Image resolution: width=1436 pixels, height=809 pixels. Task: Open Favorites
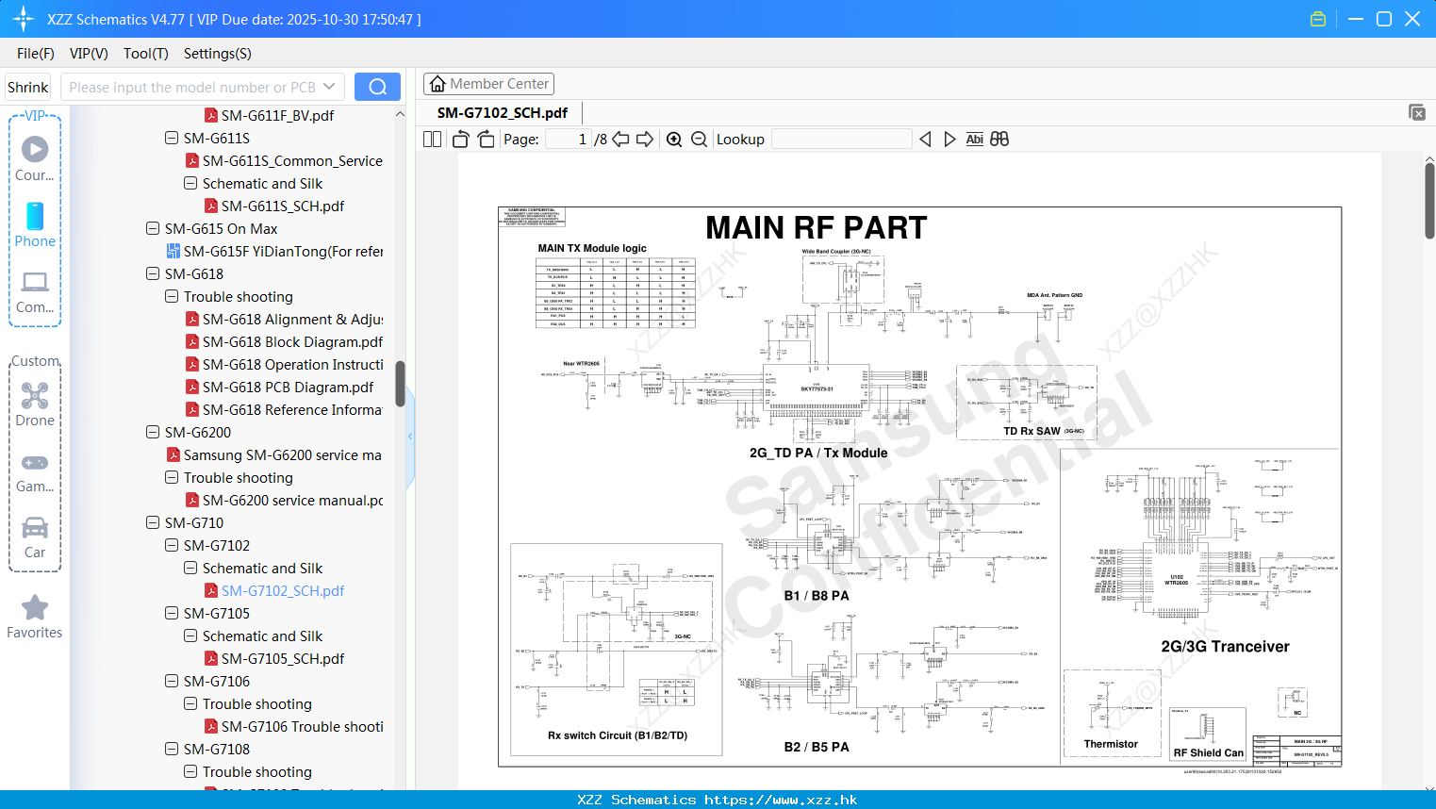tap(35, 618)
